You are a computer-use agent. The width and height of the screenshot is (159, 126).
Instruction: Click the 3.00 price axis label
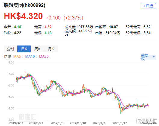click(11, 120)
